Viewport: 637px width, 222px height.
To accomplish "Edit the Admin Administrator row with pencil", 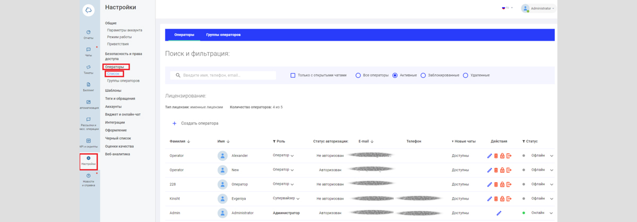I will coord(499,213).
